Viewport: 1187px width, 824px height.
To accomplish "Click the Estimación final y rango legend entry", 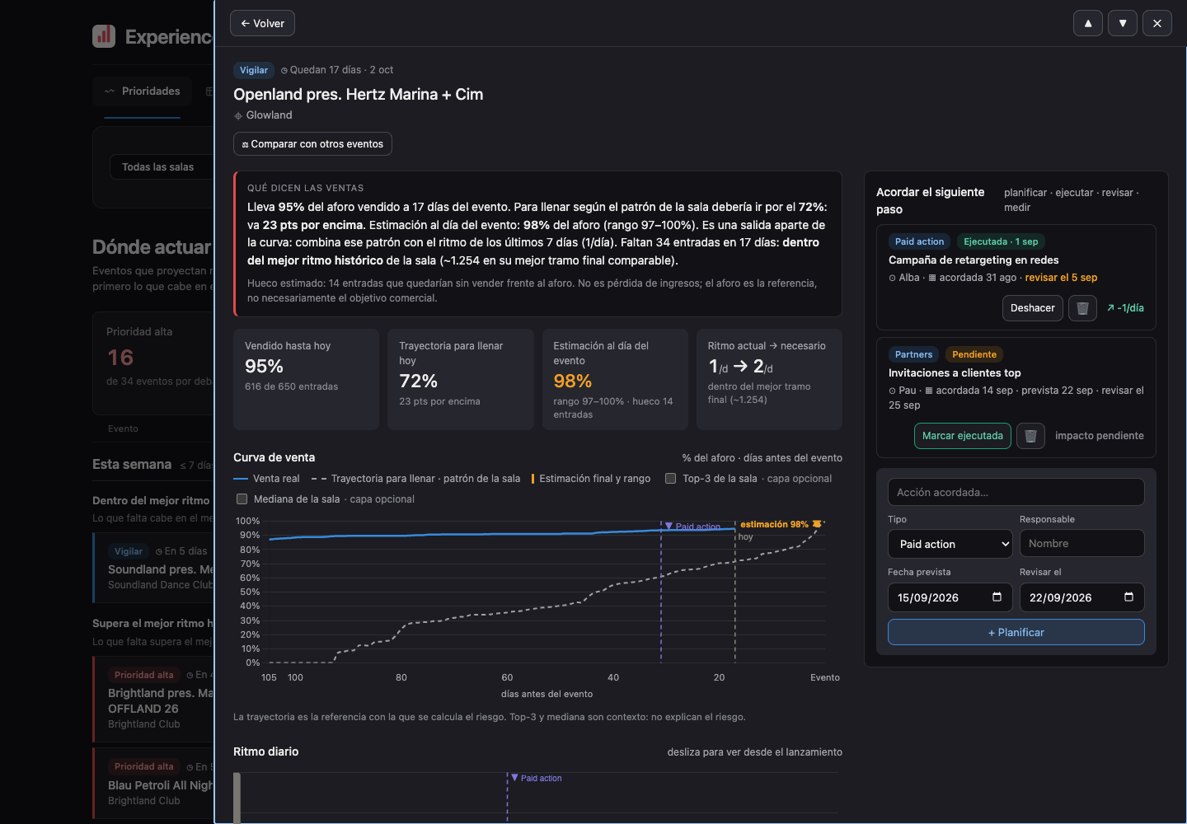I will (591, 479).
